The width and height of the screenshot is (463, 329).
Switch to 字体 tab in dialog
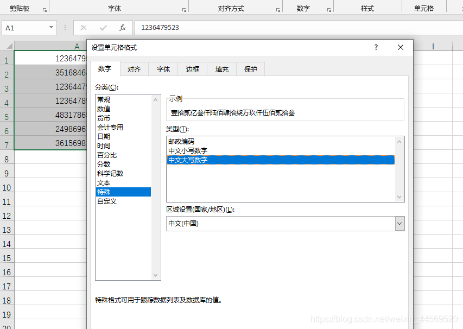[163, 69]
